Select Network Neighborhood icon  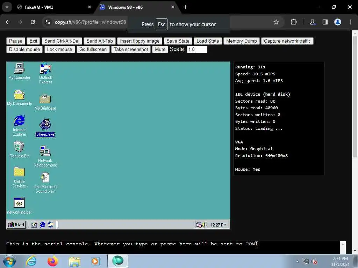click(x=45, y=156)
